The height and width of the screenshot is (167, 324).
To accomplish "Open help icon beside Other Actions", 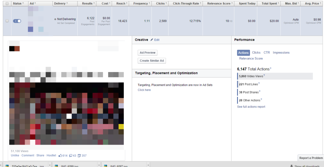I will [x=261, y=99].
